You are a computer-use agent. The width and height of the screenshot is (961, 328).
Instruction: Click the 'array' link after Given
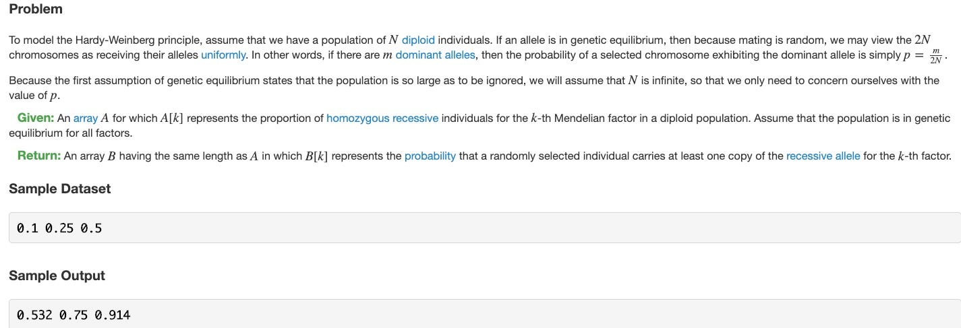coord(86,118)
